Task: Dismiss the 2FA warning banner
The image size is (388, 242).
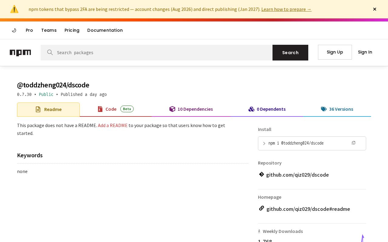Action: (x=375, y=9)
